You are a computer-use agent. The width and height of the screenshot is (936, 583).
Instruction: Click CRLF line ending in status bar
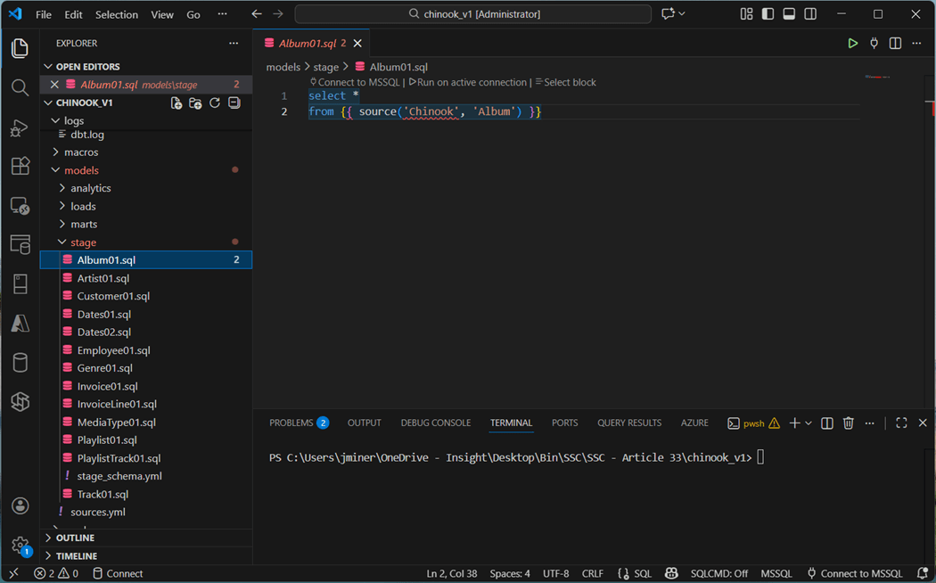(x=592, y=574)
